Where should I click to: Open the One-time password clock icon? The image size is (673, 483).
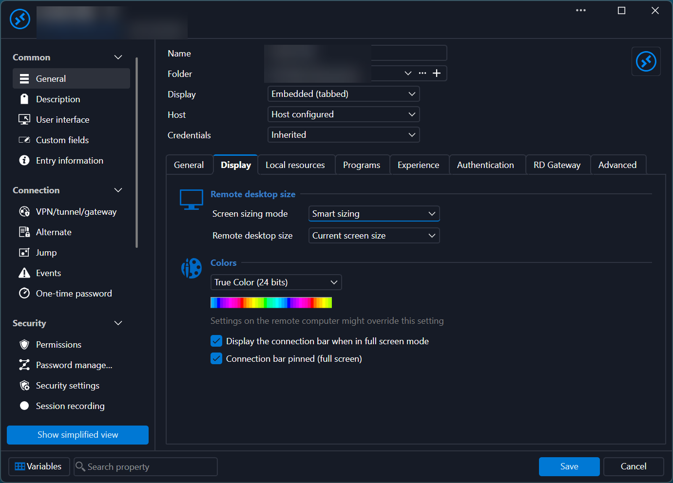24,294
